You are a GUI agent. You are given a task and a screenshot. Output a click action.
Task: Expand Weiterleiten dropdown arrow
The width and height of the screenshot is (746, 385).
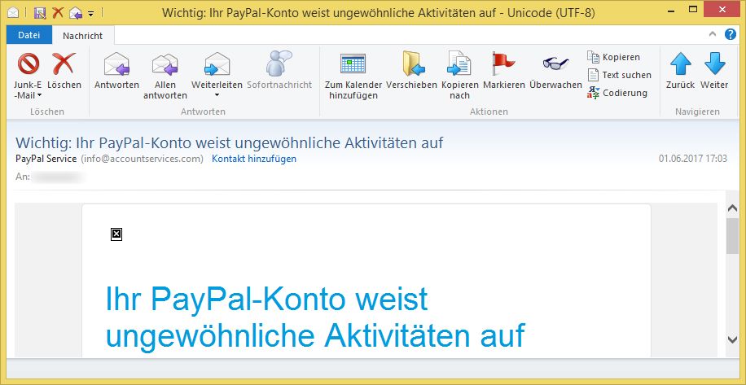tap(217, 95)
